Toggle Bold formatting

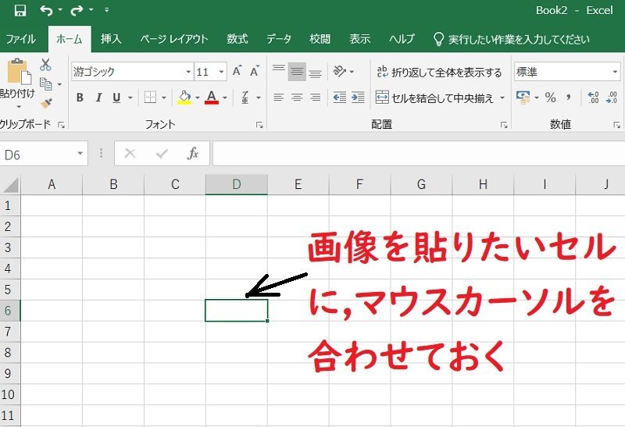click(x=80, y=98)
